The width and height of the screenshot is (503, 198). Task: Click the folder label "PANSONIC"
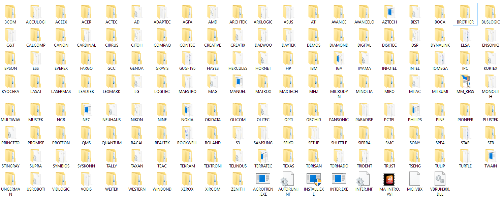339,120
